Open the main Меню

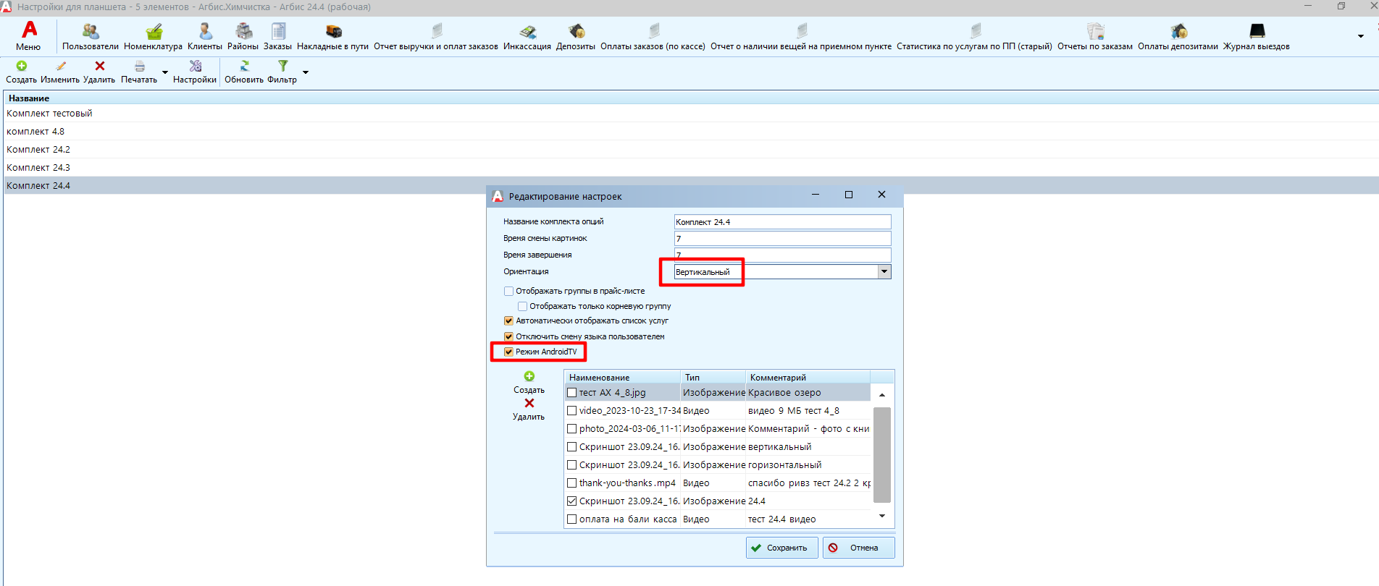pos(29,35)
